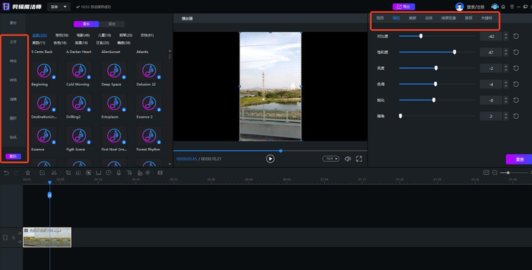This screenshot has width=532, height=270.
Task: Toggle the lock icon on the video track
Action: click(13, 237)
